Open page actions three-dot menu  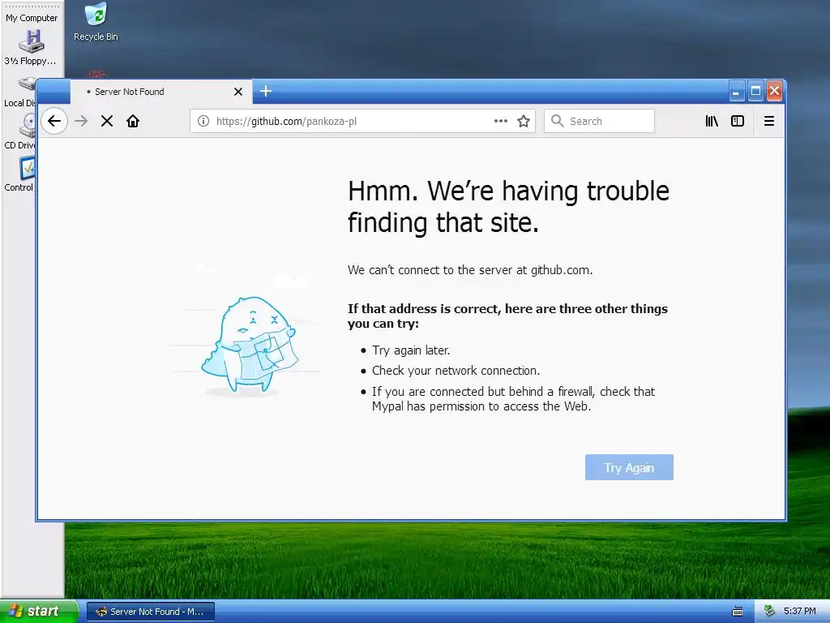tap(501, 121)
